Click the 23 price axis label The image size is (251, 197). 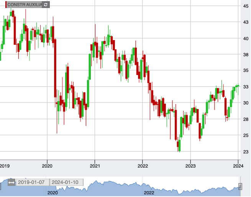pyautogui.click(x=246, y=152)
